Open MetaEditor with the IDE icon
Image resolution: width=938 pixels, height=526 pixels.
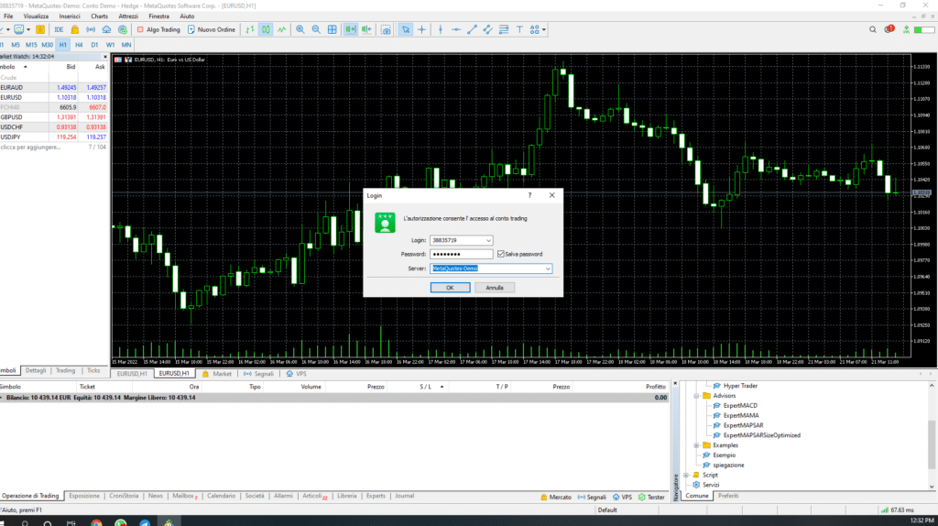point(59,29)
